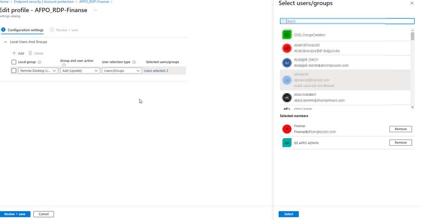
Task: Click the Review + save button
Action: coord(15,214)
